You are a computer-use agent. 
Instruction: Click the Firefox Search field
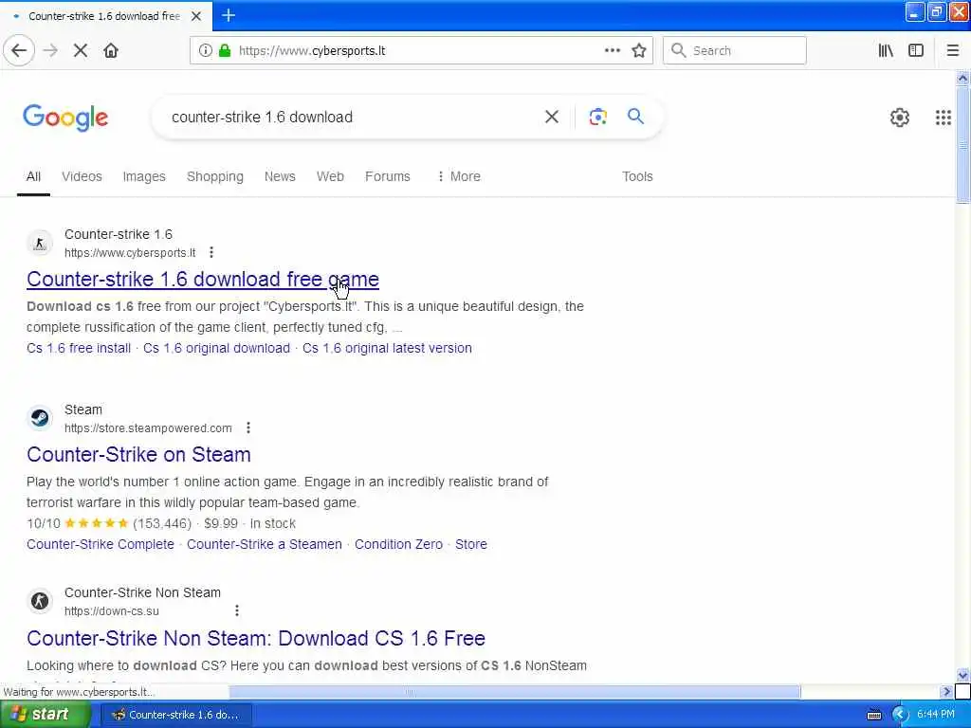coord(735,51)
